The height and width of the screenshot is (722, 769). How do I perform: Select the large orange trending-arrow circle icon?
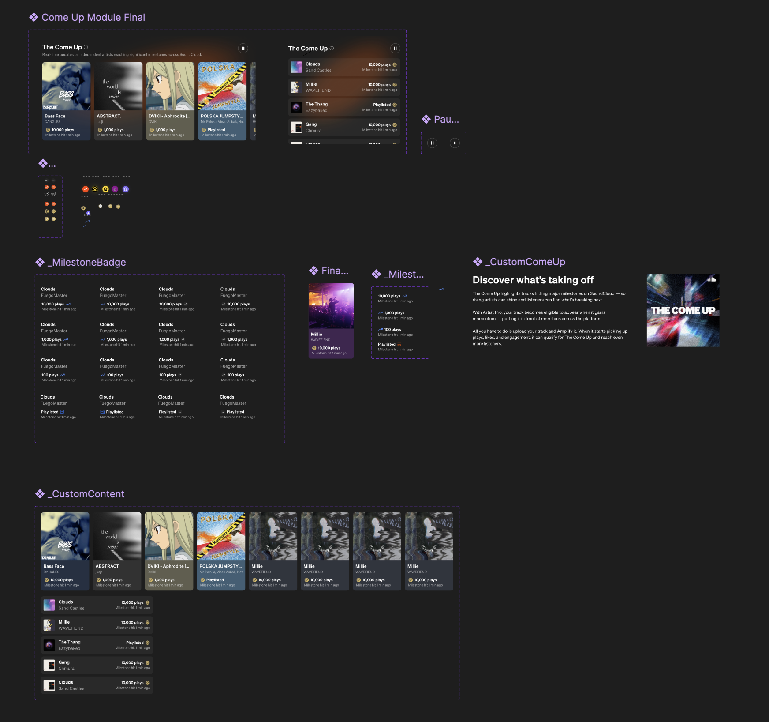tap(86, 189)
